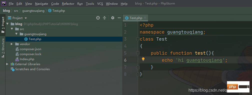Select composer.lock file
252x95 pixels.
30,54
